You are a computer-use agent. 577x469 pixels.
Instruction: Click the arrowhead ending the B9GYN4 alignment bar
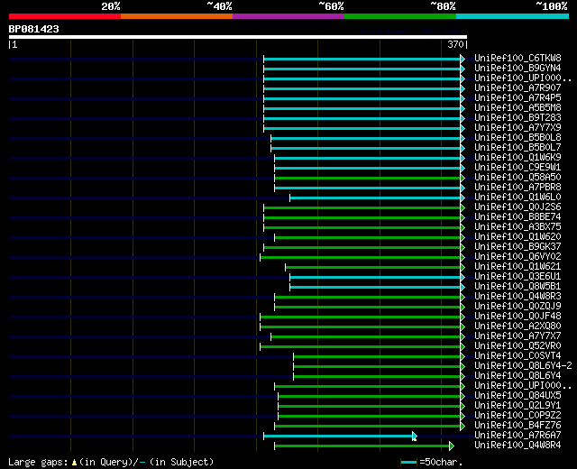click(463, 69)
